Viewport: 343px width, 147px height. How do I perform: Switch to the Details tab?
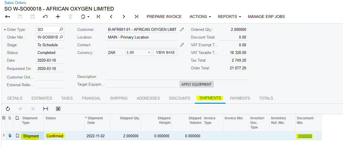[15, 98]
